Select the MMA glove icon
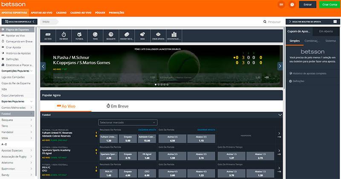The image size is (341, 179). pos(142,36)
